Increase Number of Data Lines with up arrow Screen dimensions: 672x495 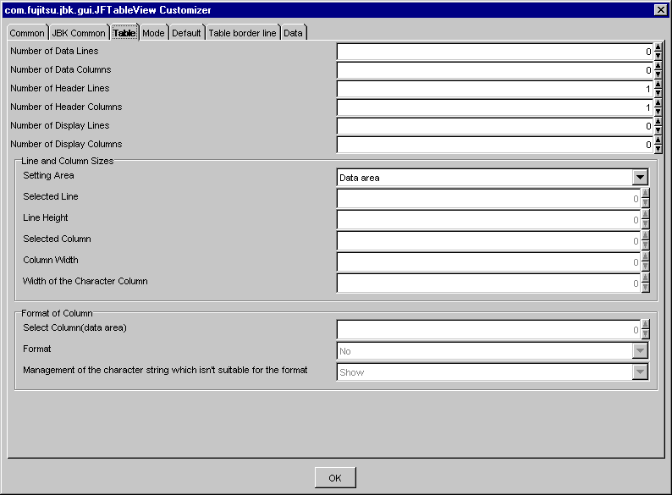[x=658, y=47]
